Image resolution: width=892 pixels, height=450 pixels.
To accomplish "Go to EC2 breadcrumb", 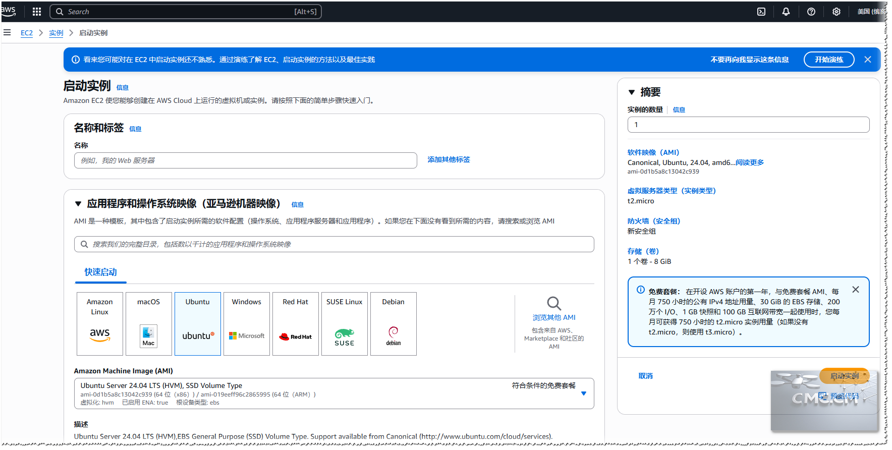I will point(27,33).
